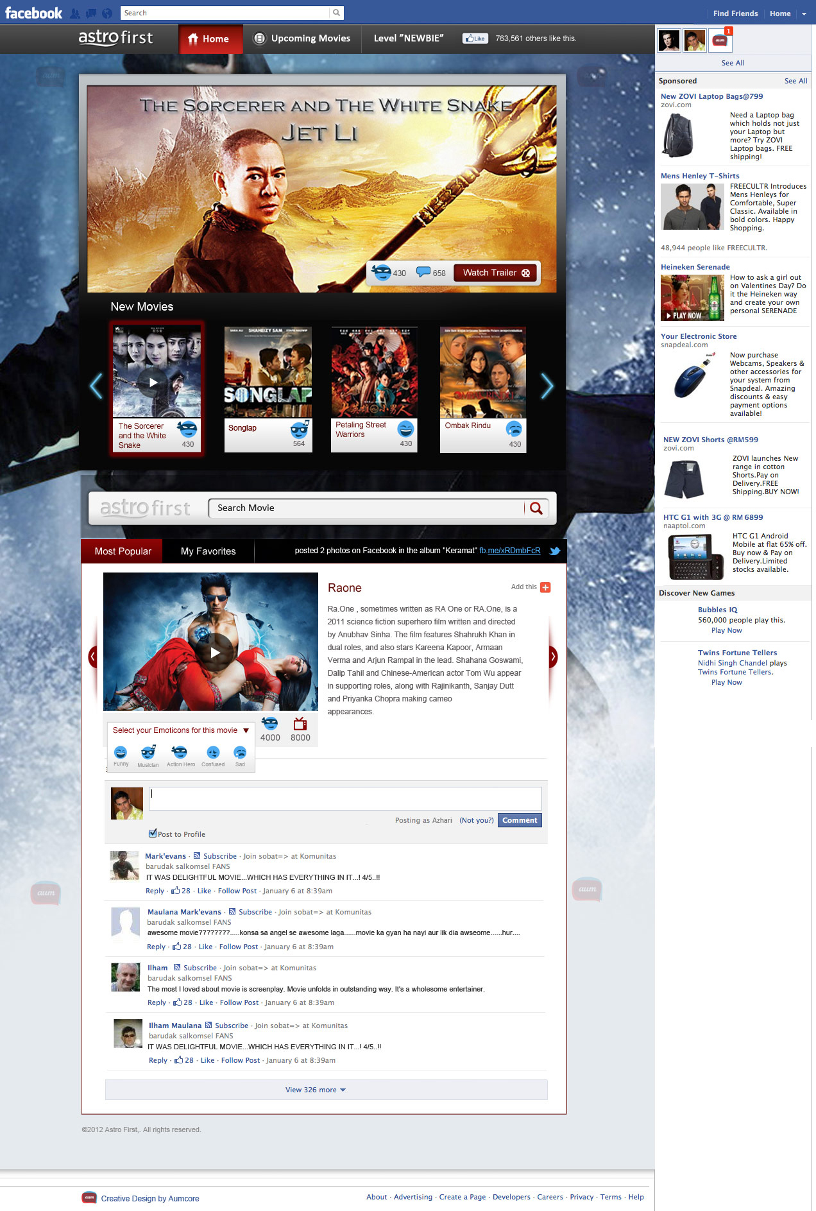Open the fb.me/xRDmbFcR link
816x1211 pixels.
click(x=510, y=551)
